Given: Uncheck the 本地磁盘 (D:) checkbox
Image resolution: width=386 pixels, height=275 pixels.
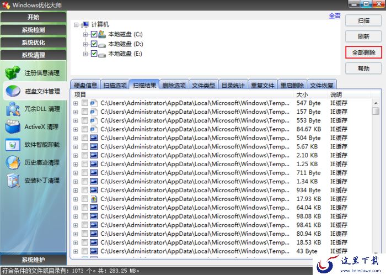Looking at the screenshot, I should (x=94, y=44).
